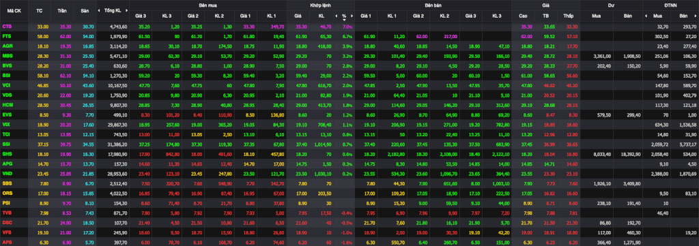Open the APS stock symbol
The height and width of the screenshot is (246, 699).
pyautogui.click(x=7, y=241)
